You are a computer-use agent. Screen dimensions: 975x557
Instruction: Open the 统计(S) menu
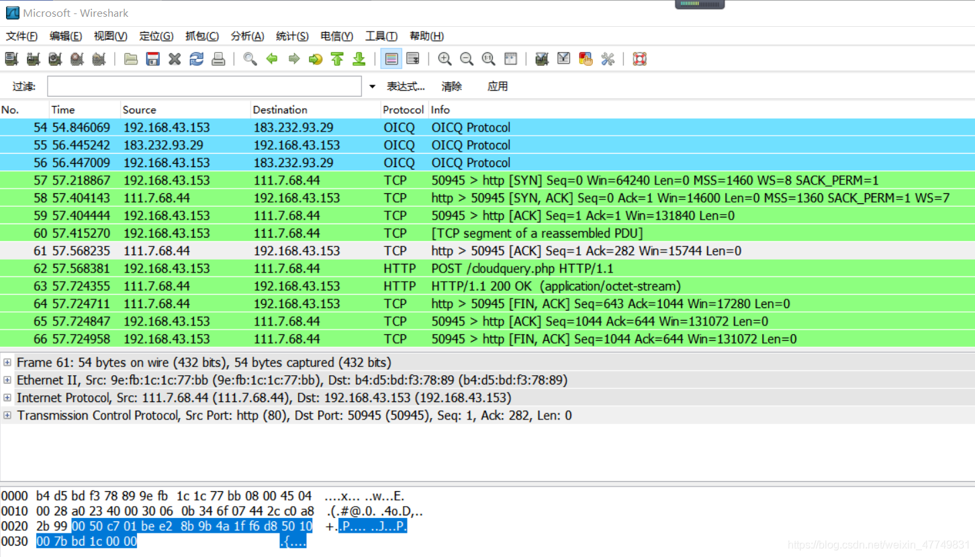pyautogui.click(x=292, y=36)
